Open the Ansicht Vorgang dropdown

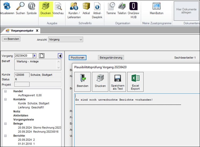[66, 40]
